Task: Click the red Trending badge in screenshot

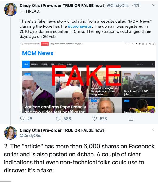Action: click(45, 44)
